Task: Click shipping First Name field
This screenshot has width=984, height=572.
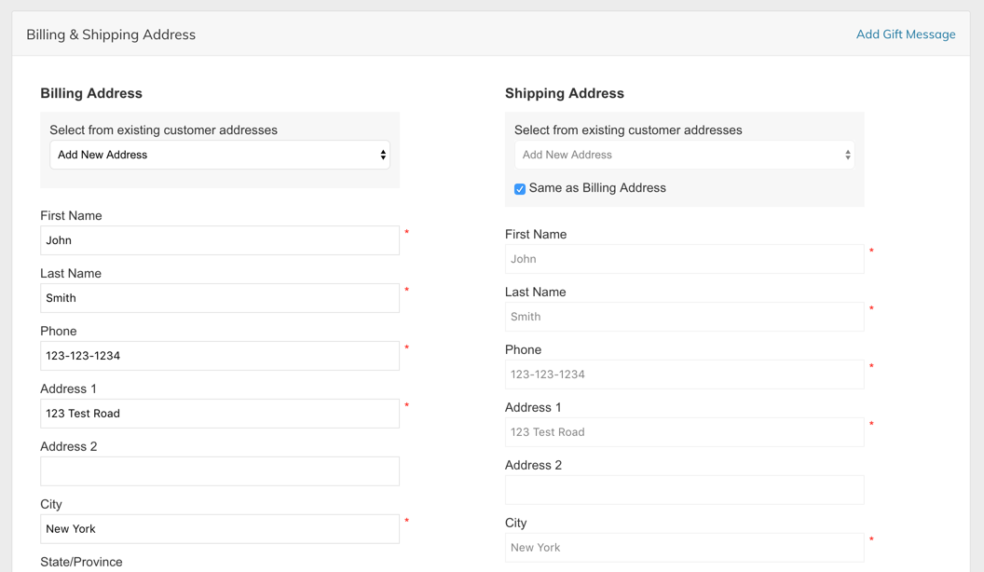Action: pyautogui.click(x=684, y=259)
